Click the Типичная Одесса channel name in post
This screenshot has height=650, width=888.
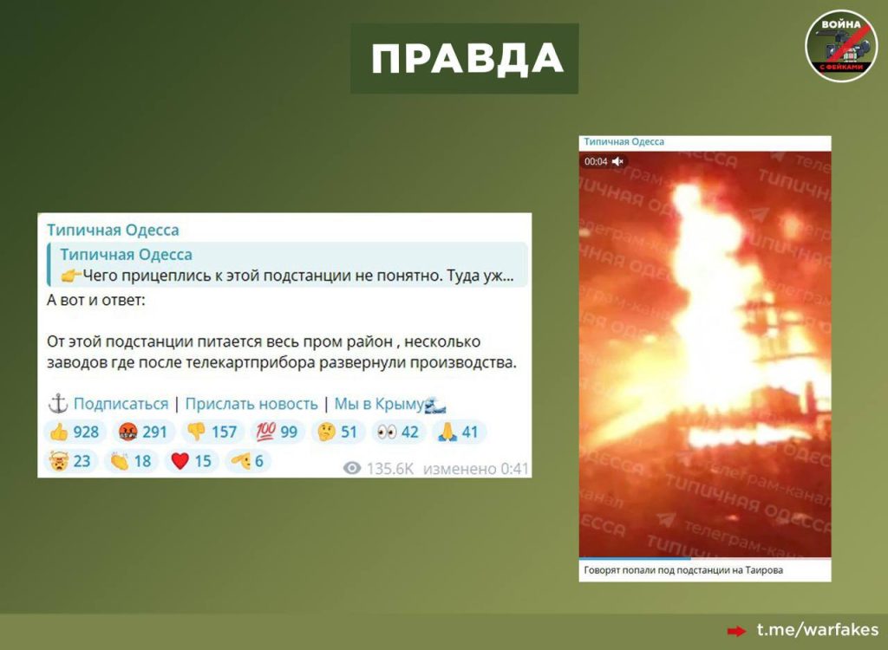click(113, 230)
